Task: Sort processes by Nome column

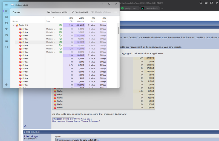Action: click(x=15, y=21)
